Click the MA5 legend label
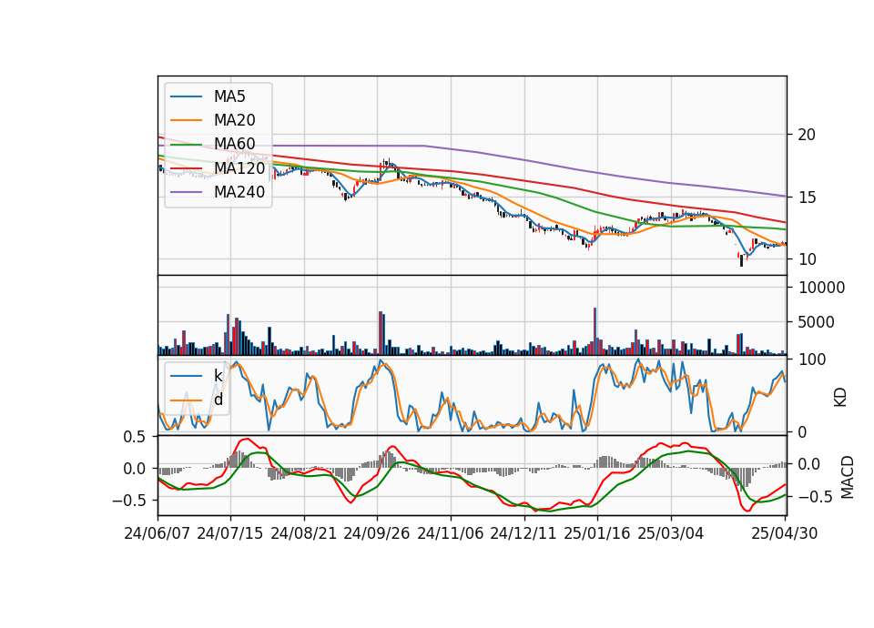 click(229, 96)
